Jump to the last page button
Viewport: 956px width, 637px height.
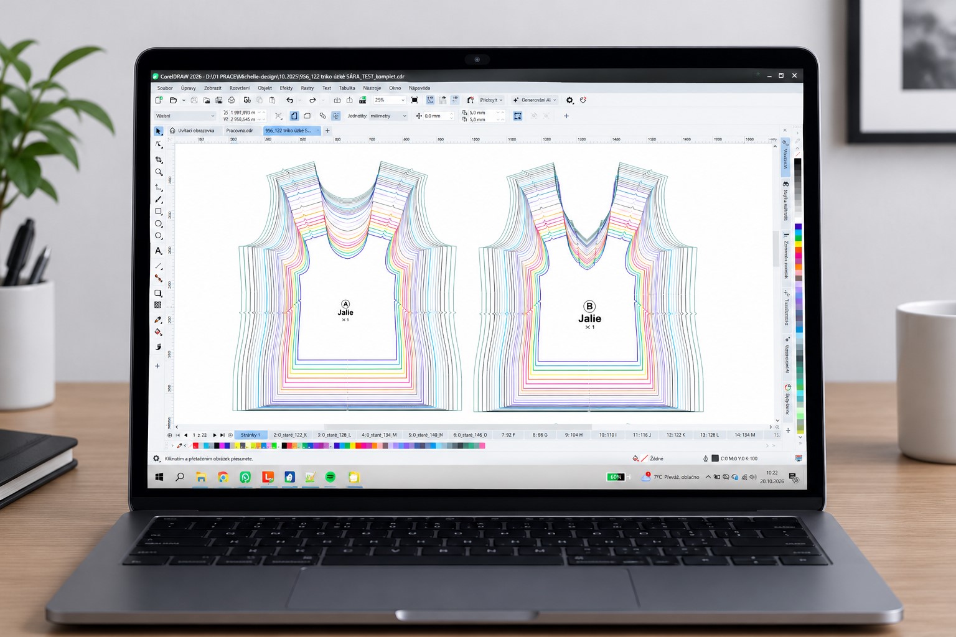coord(222,435)
